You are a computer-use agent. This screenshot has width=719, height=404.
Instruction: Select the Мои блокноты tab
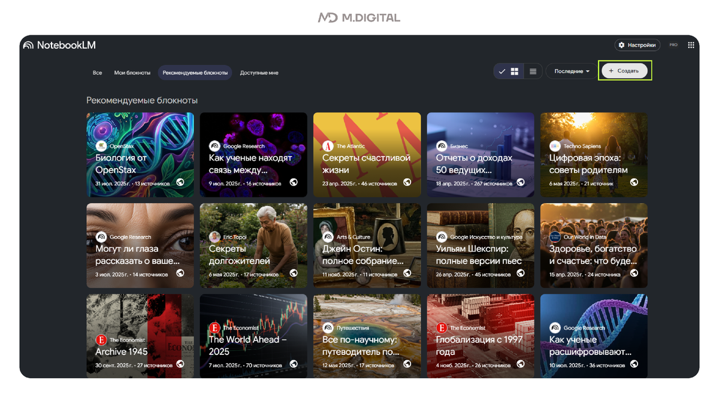pos(132,72)
